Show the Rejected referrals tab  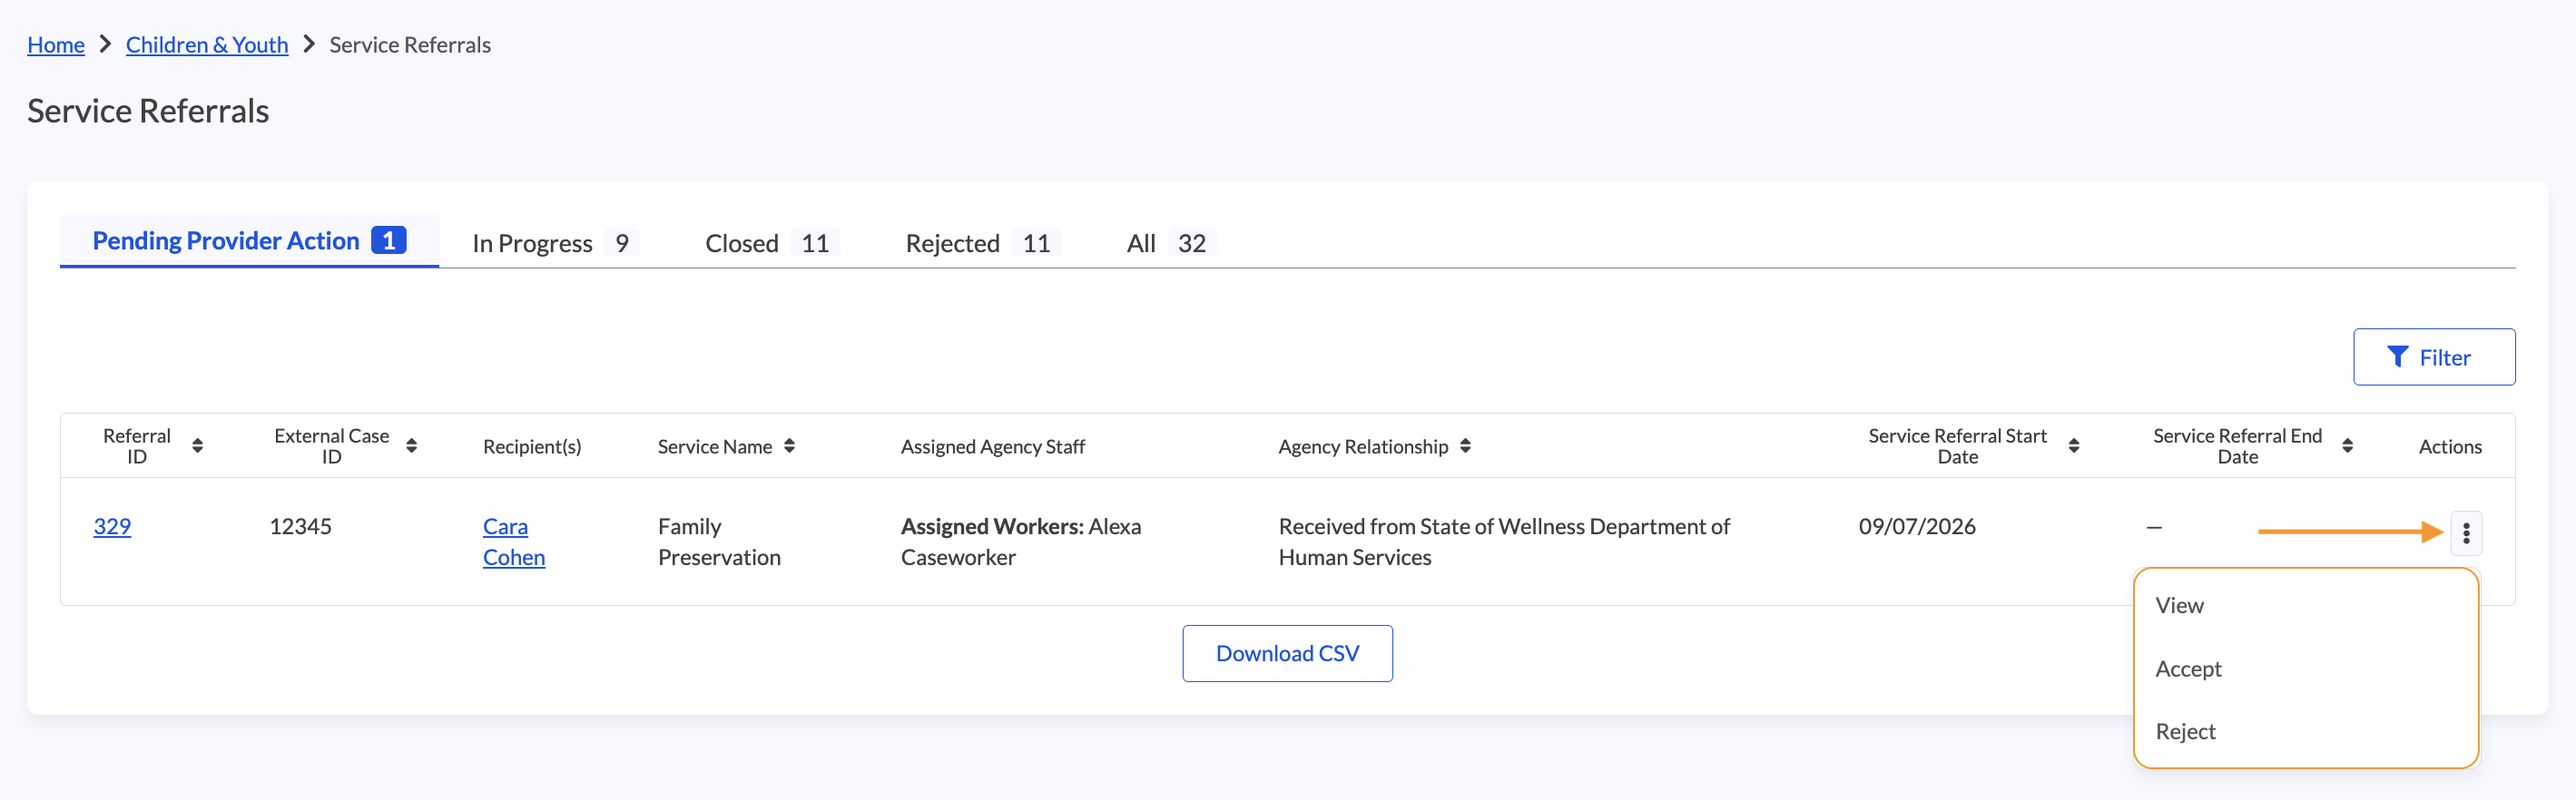[x=981, y=243]
